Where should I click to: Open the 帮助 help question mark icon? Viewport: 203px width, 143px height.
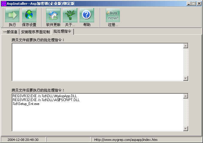pyautogui.click(x=87, y=15)
